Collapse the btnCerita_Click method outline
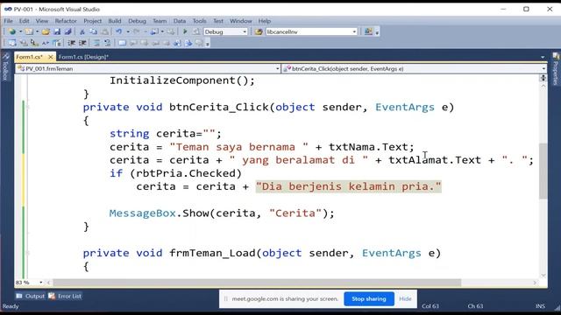This screenshot has width=561, height=315. tap(28, 107)
